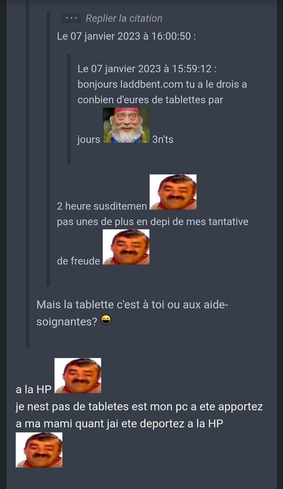Image resolution: width=283 pixels, height=489 pixels.
Task: Collapse the quote with the ellipsis button
Action: (71, 19)
